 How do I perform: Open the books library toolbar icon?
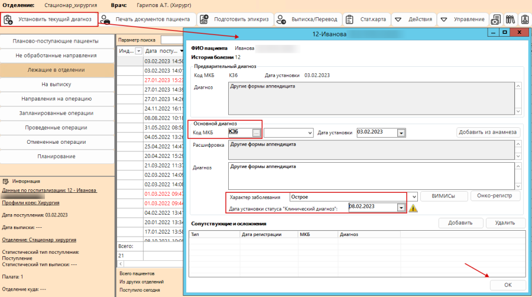point(510,20)
